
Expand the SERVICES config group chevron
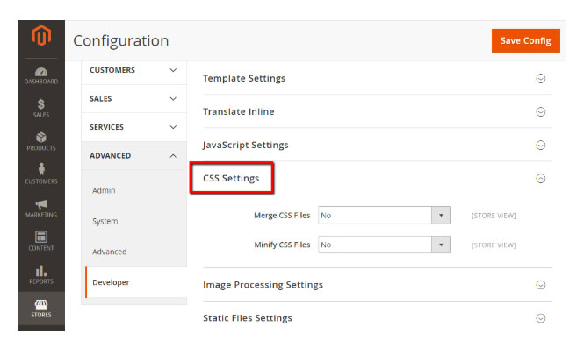tap(173, 127)
